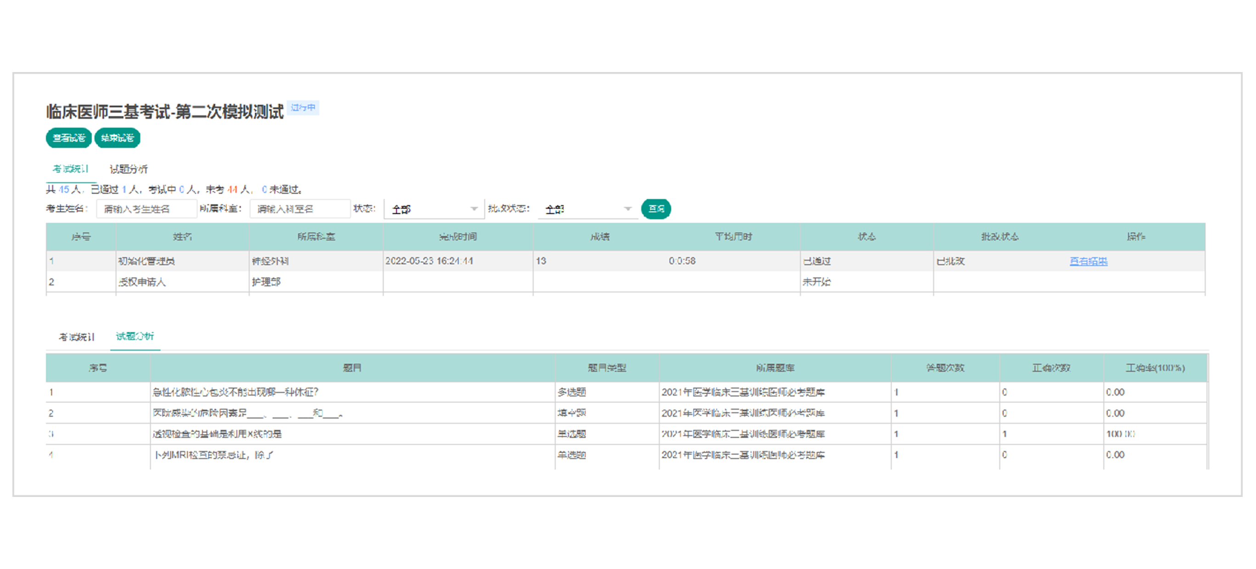Select the 授权申请人 table row
1256x569 pixels.
pyautogui.click(x=142, y=282)
